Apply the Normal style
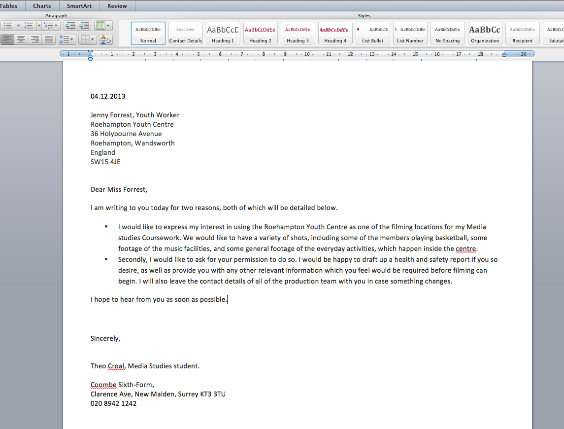This screenshot has width=564, height=429. point(148,33)
